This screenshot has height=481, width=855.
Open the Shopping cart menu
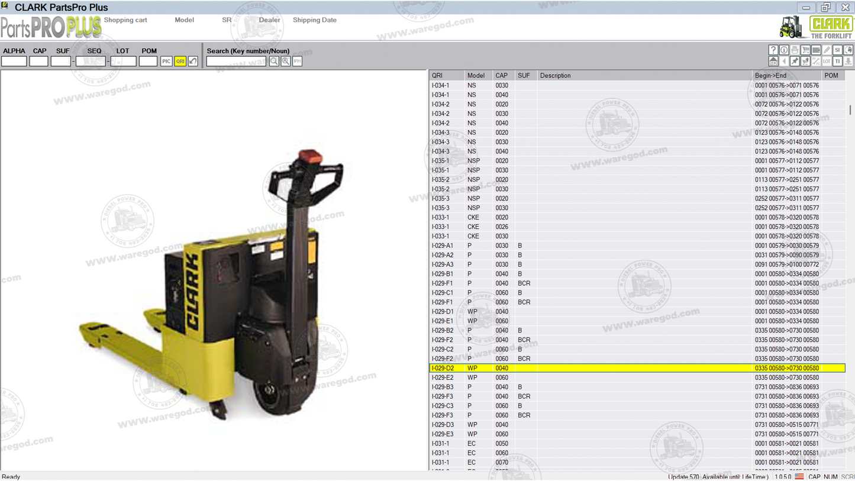[x=125, y=20]
